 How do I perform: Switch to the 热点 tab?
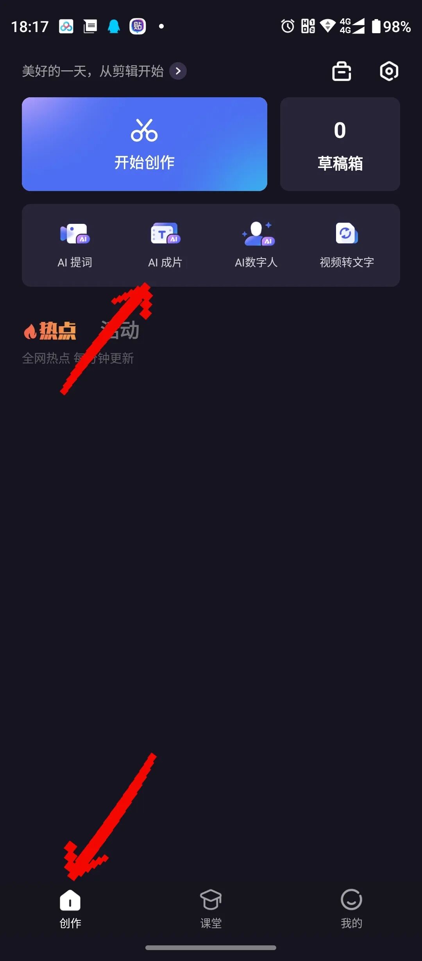point(50,331)
